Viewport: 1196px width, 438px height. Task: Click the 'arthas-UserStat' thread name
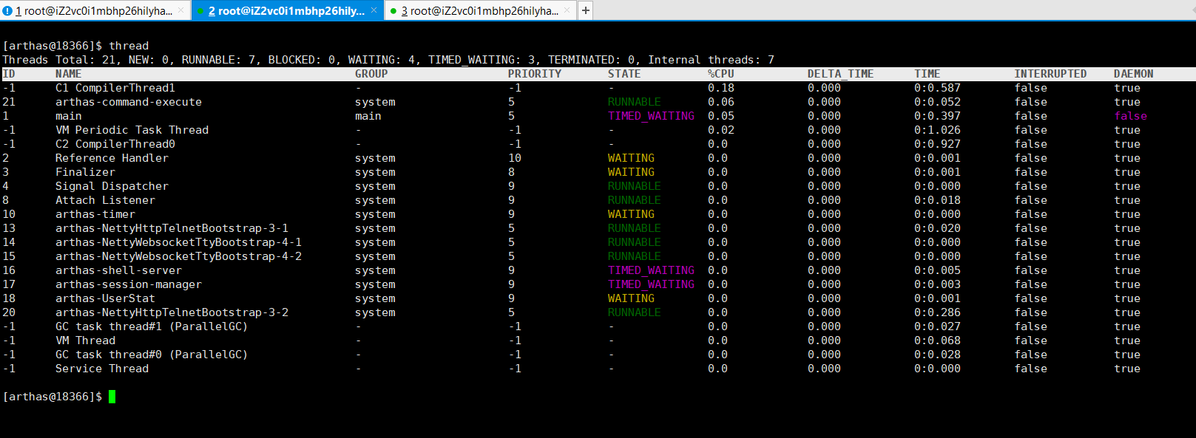point(105,298)
